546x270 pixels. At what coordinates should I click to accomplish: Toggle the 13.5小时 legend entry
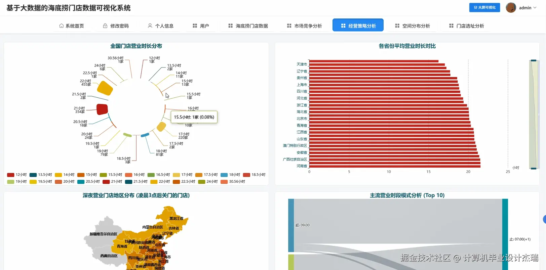[x=41, y=175]
